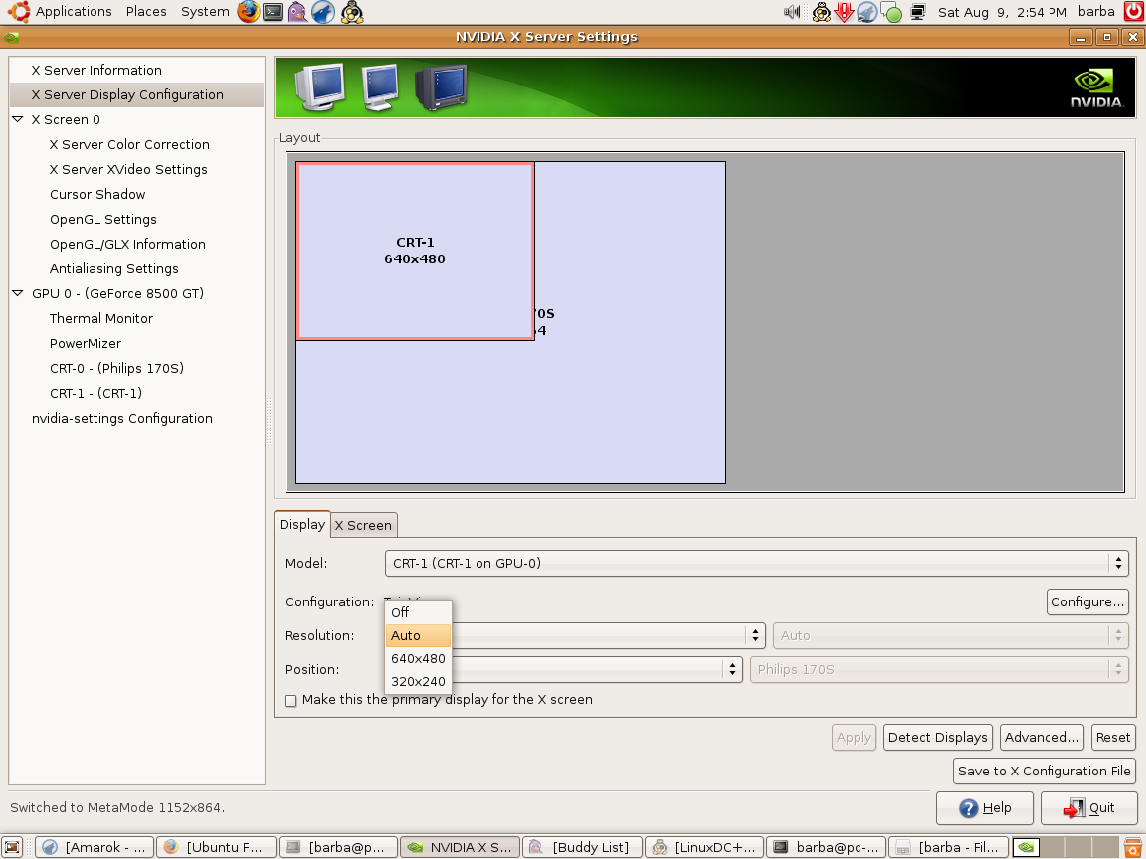Open Cursor Shadow settings
Image resolution: width=1146 pixels, height=859 pixels.
coord(97,194)
